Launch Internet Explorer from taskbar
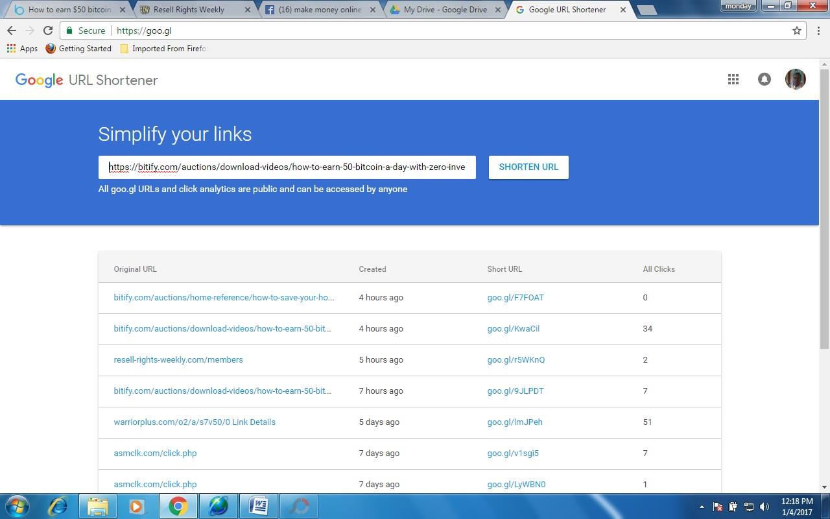 click(x=58, y=506)
